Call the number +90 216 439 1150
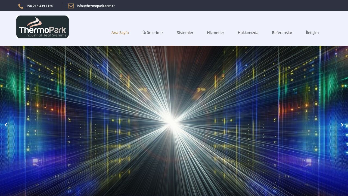This screenshot has height=196, width=348. tap(40, 6)
